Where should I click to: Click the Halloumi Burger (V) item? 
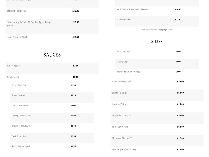tap(17, 11)
